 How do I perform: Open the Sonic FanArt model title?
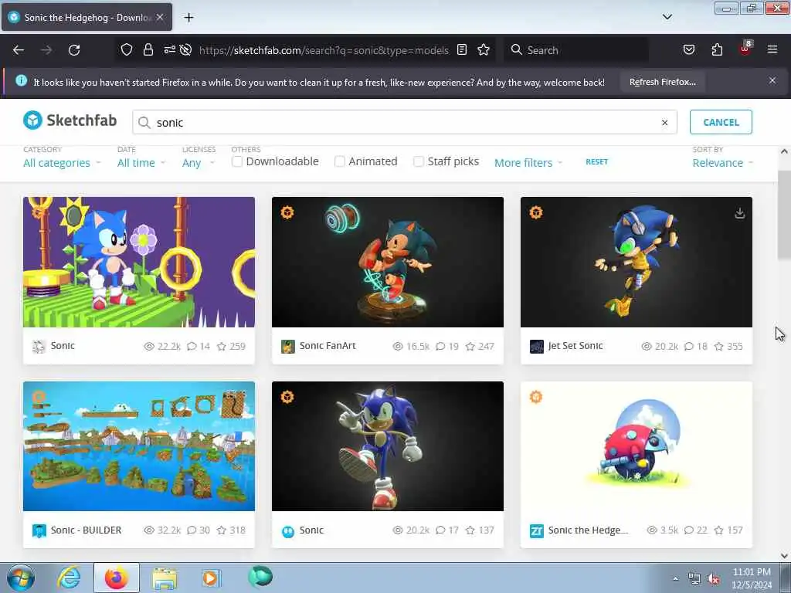(x=328, y=346)
